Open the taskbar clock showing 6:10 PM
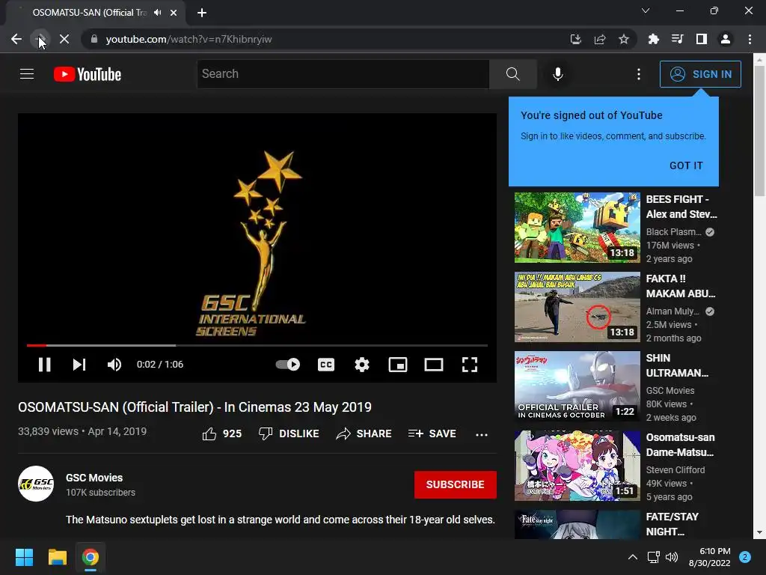This screenshot has height=575, width=766. coord(710,557)
